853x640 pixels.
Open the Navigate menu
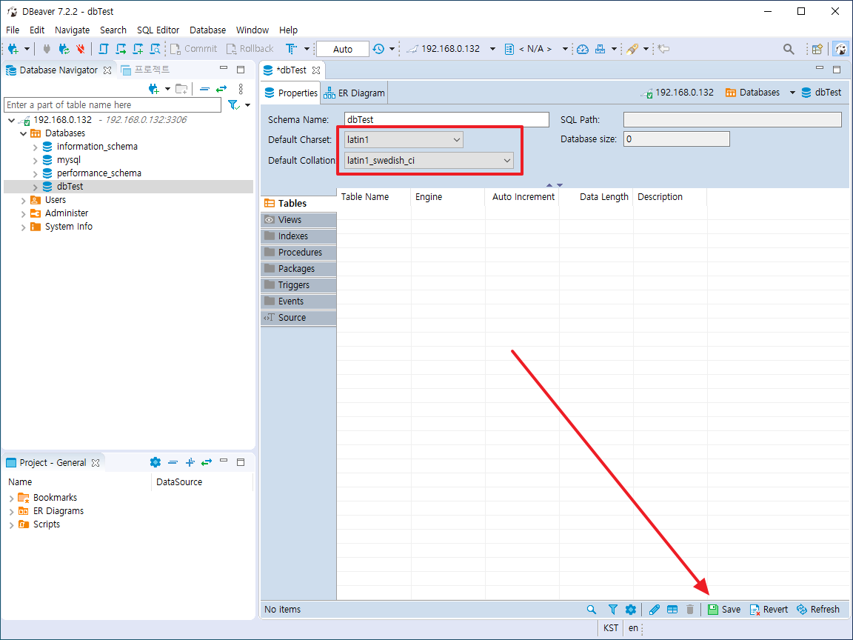coord(73,30)
